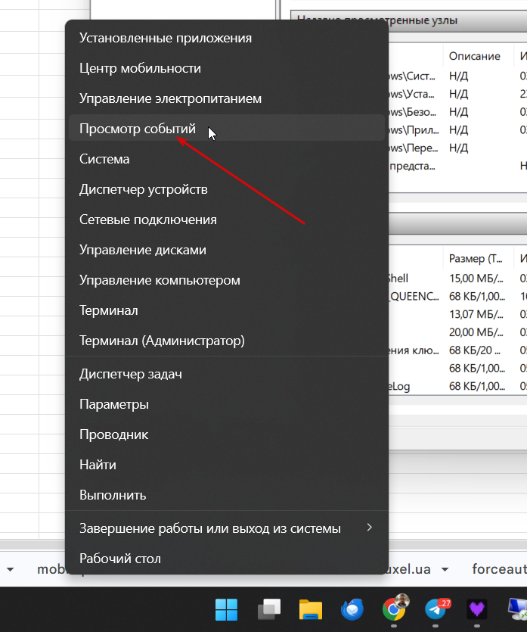Open Управление компьютером
The height and width of the screenshot is (632, 527).
click(227, 280)
